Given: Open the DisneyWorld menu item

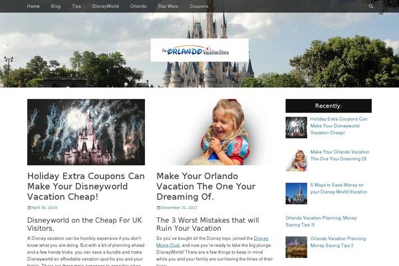Looking at the screenshot, I should point(105,6).
